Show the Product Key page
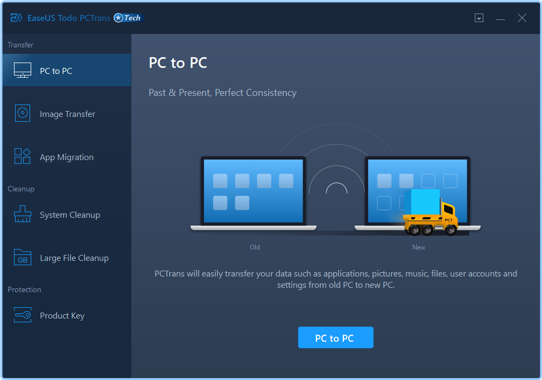Screen dimensions: 542x380 click(67, 315)
